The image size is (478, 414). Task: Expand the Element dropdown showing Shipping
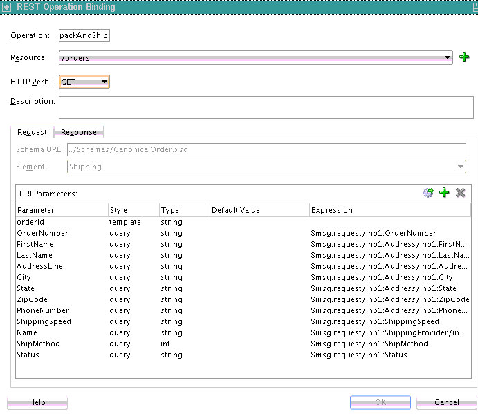tap(266, 167)
